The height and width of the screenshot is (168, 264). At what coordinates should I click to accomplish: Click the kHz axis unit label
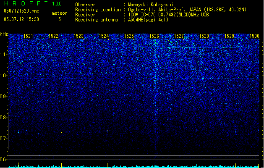coord(4,34)
